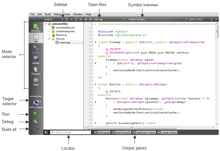220x151 pixels.
Task: Open the Window menu
Action: (x=78, y=14)
